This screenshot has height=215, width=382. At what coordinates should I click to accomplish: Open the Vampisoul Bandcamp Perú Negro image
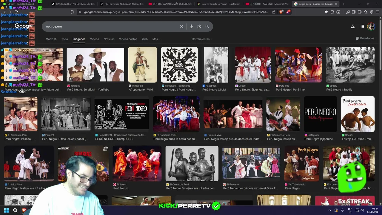tap(179, 65)
